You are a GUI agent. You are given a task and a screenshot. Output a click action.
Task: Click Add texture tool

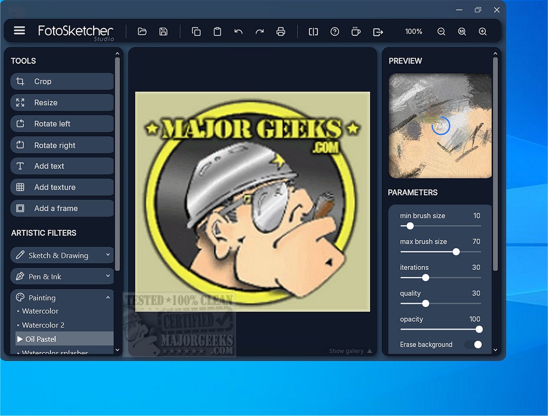(62, 187)
